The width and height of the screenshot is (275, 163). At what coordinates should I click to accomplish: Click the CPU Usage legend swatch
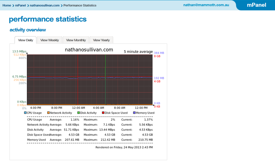[25, 113]
